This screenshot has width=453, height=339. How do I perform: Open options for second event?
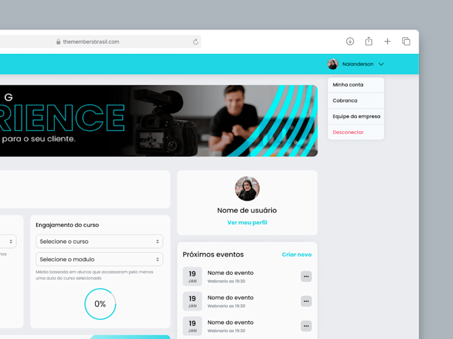[306, 301]
